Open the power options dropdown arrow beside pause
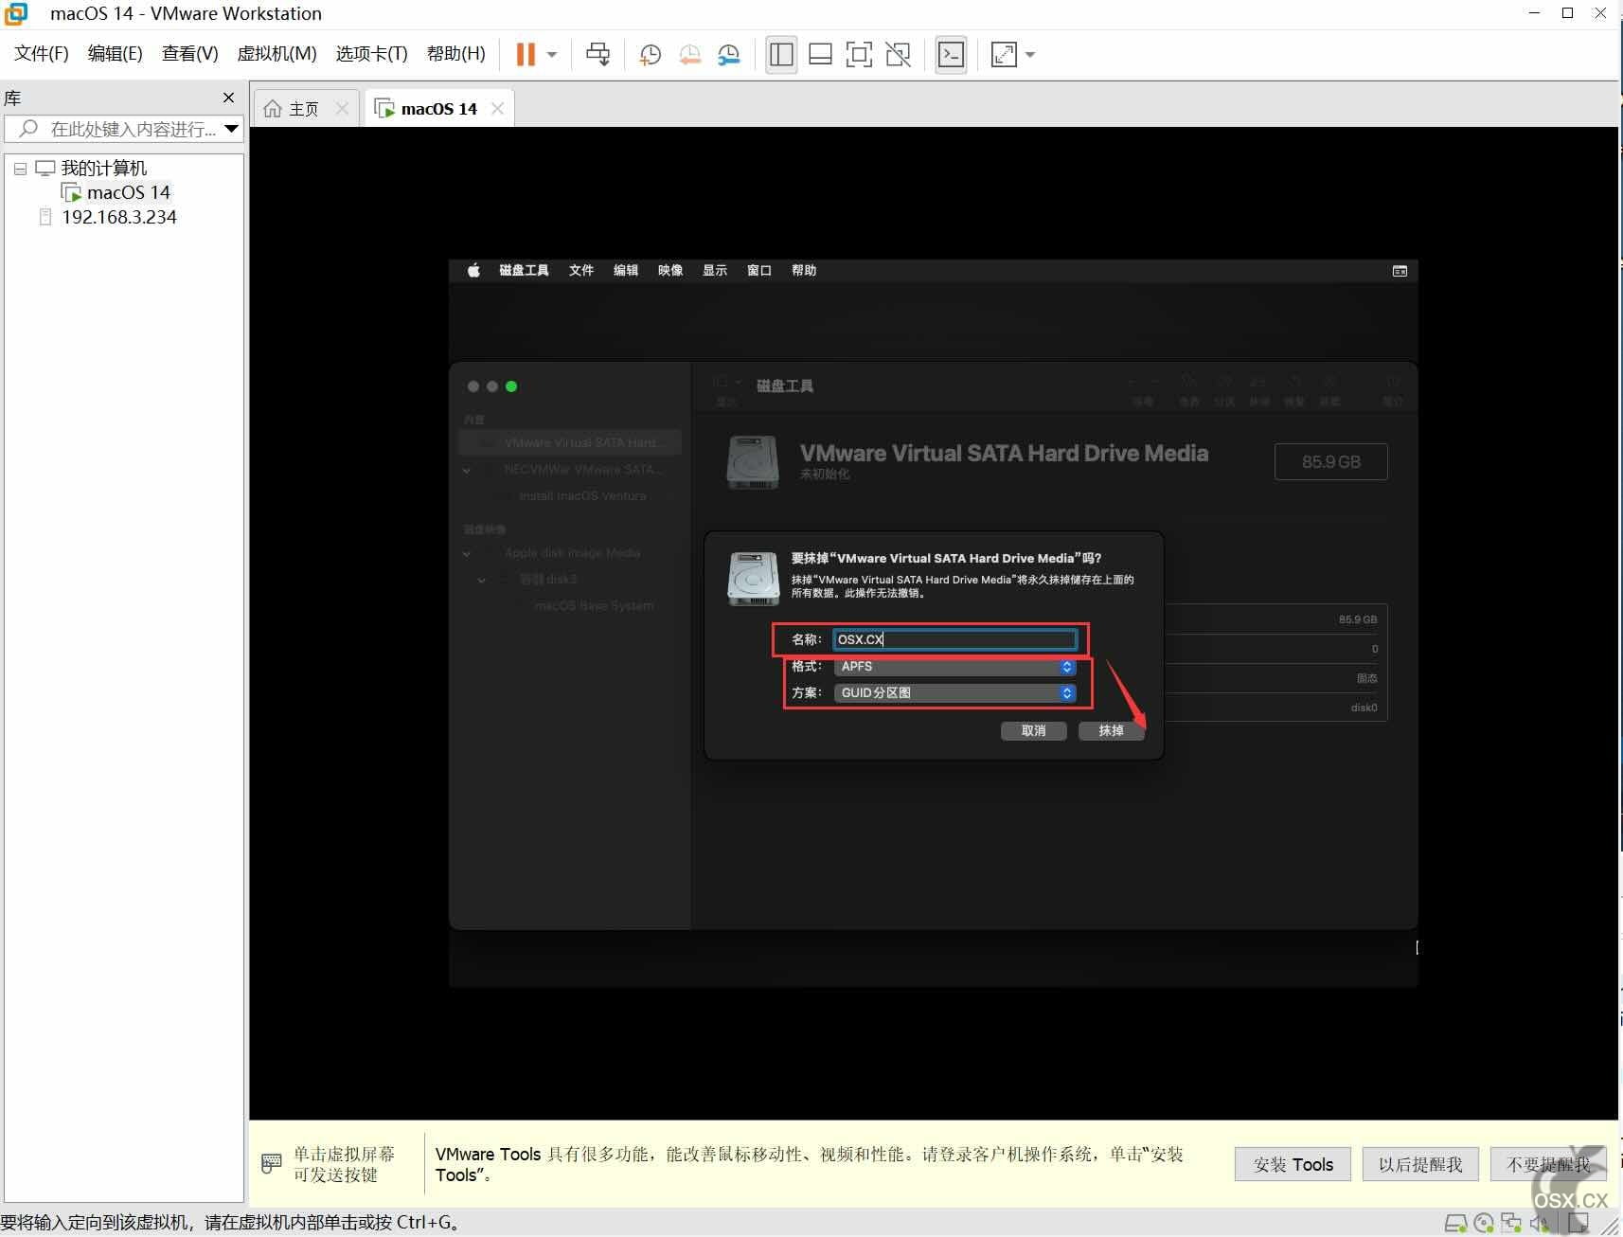This screenshot has width=1623, height=1237. (552, 55)
